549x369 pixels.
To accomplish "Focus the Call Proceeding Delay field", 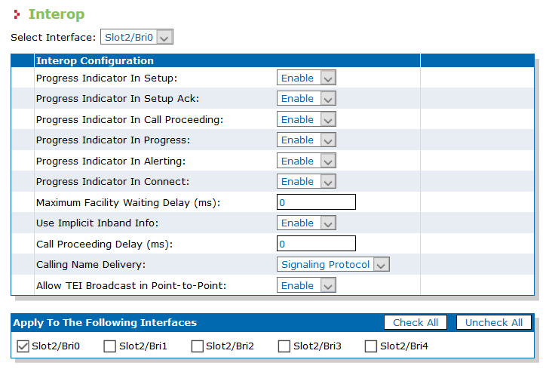I will pyautogui.click(x=316, y=244).
